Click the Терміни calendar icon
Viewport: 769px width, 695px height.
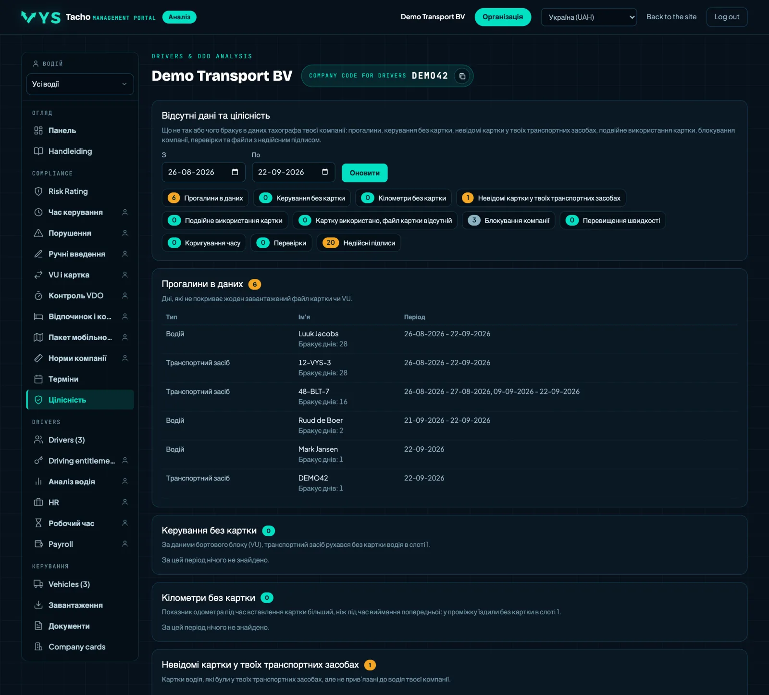[x=38, y=379]
